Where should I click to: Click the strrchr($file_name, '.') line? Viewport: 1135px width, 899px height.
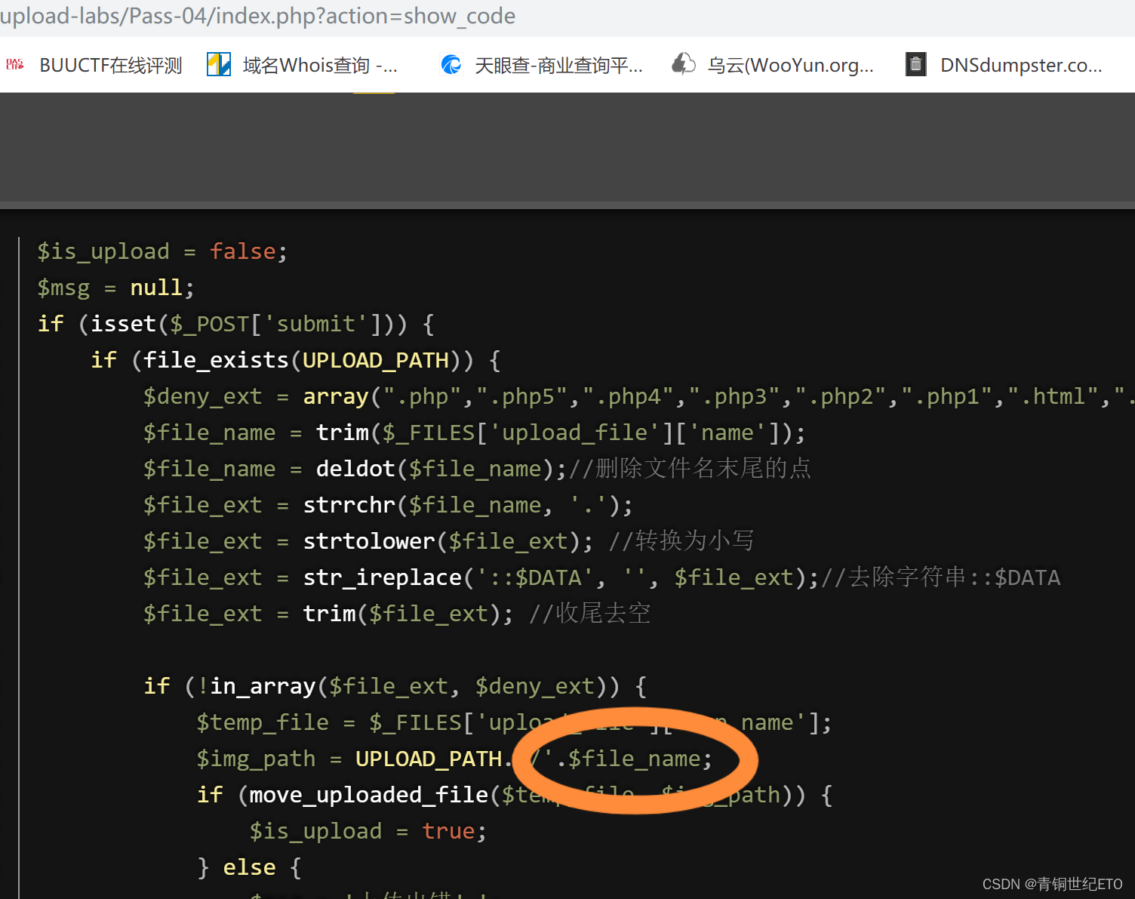(x=388, y=505)
